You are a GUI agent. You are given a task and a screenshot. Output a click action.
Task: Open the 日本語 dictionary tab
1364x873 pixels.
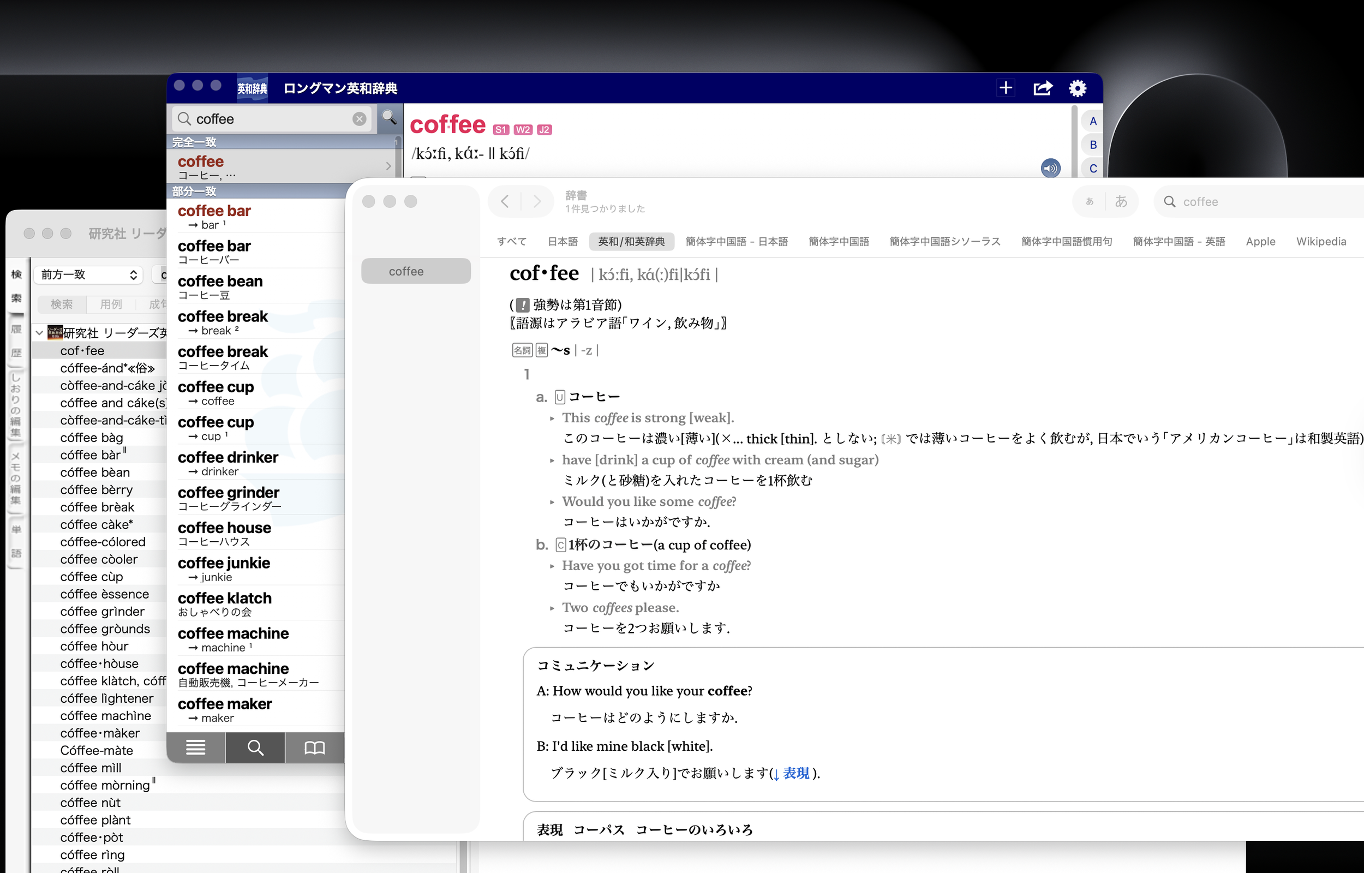point(562,242)
